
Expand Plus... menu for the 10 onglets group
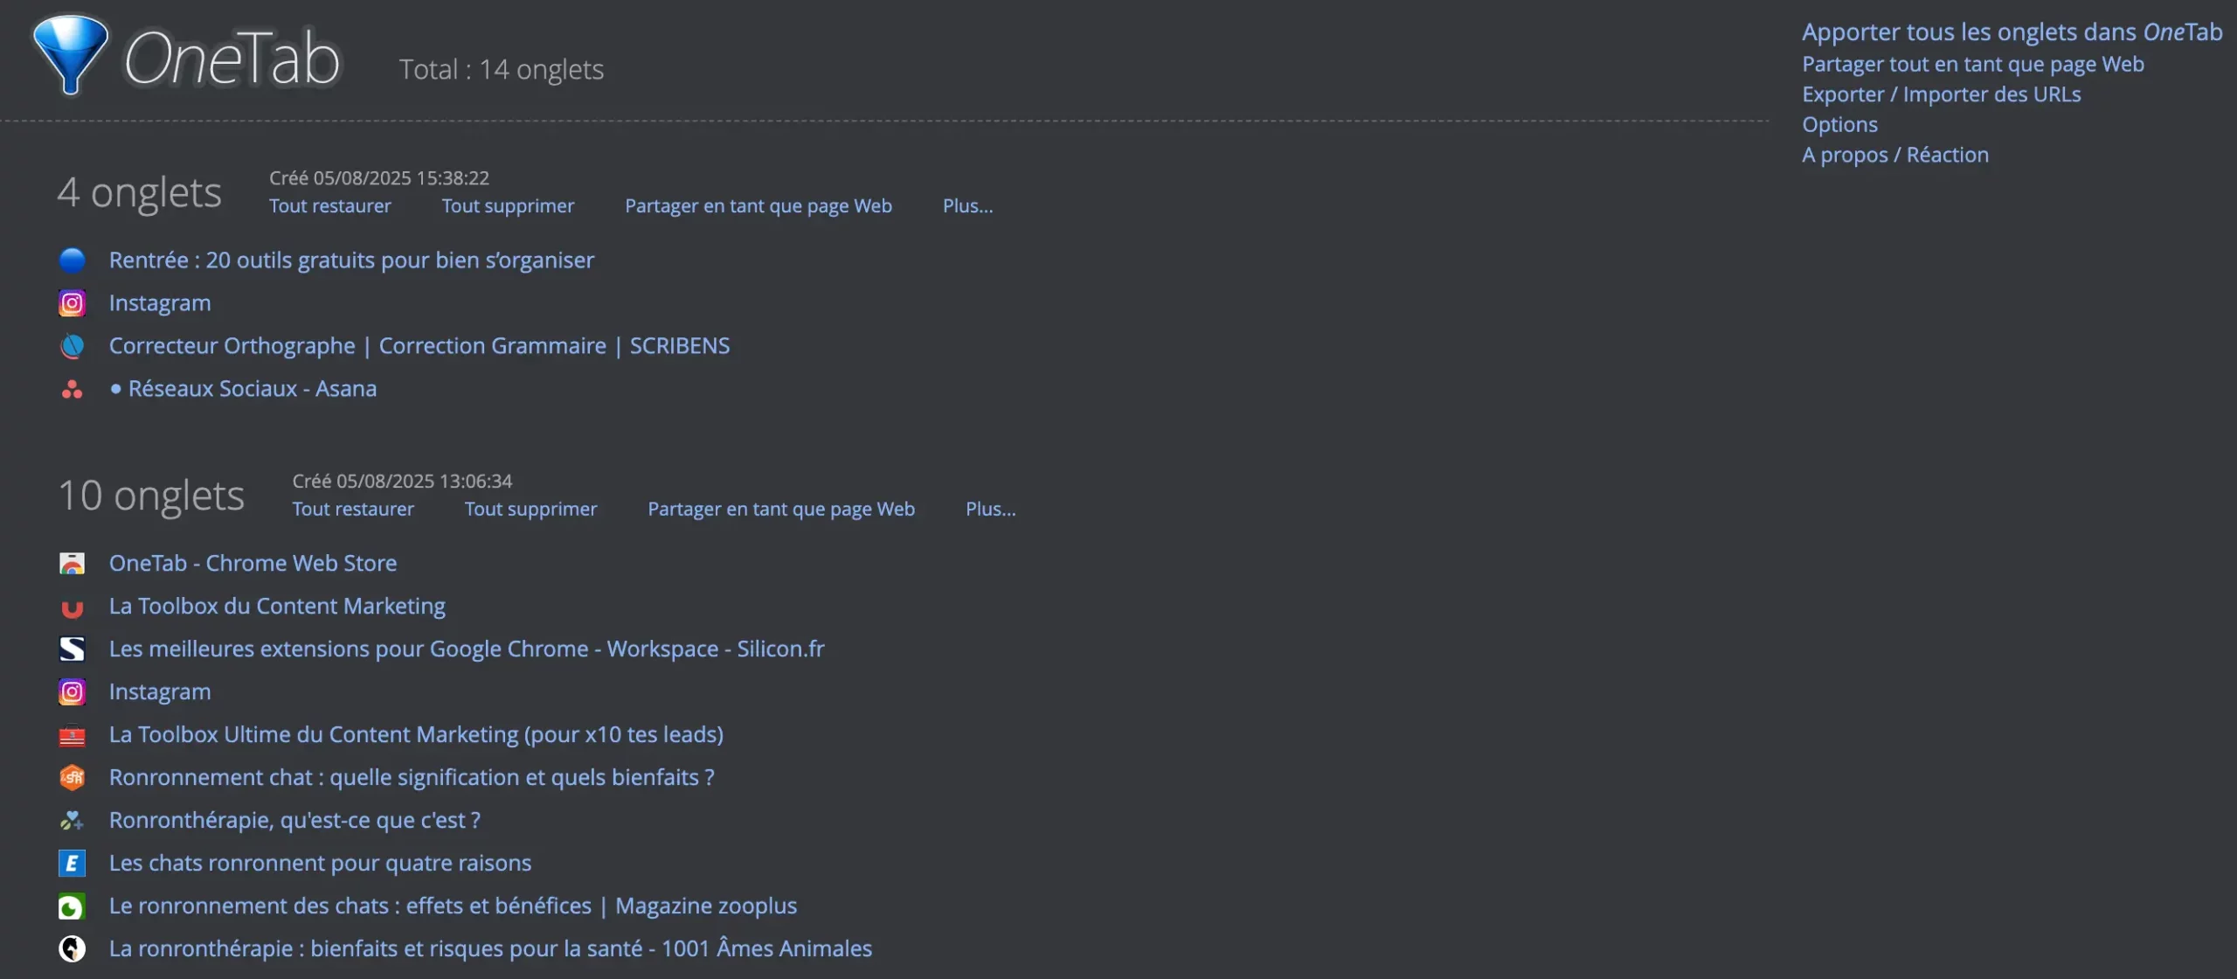point(990,510)
